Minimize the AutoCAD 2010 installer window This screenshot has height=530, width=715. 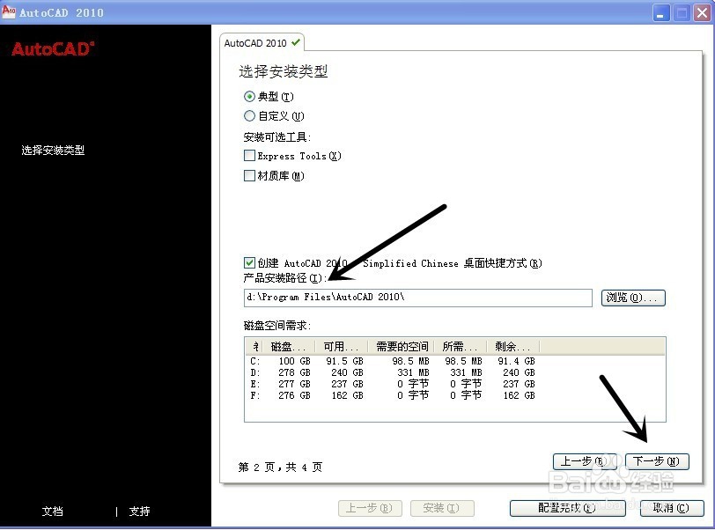[x=661, y=13]
